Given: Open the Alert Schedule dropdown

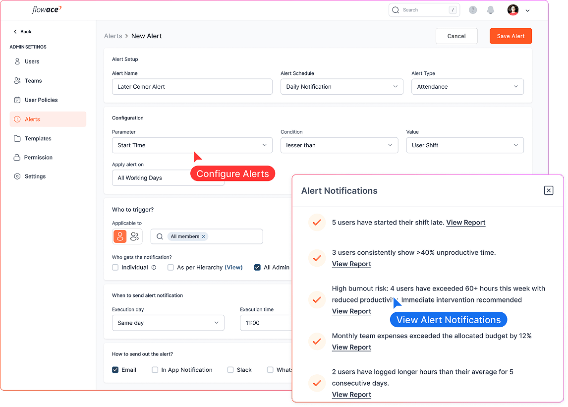Looking at the screenshot, I should point(342,87).
